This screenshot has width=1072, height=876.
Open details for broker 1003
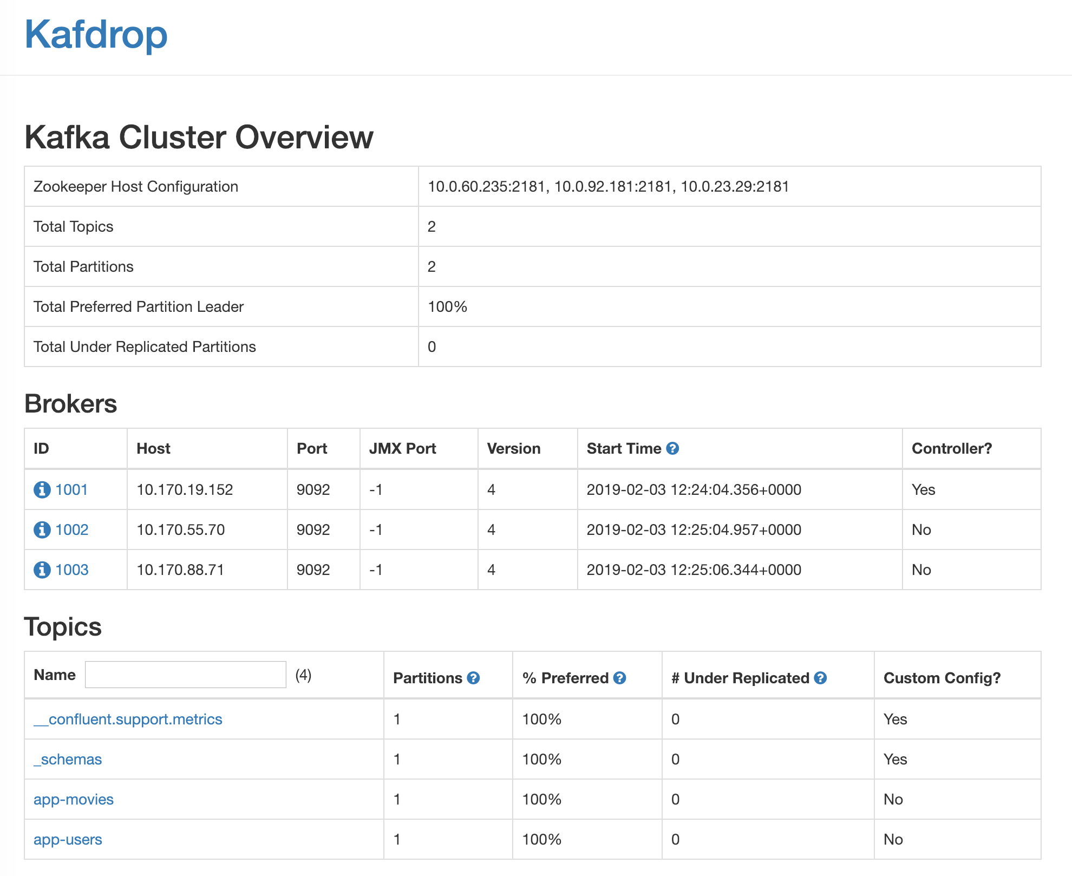point(71,570)
